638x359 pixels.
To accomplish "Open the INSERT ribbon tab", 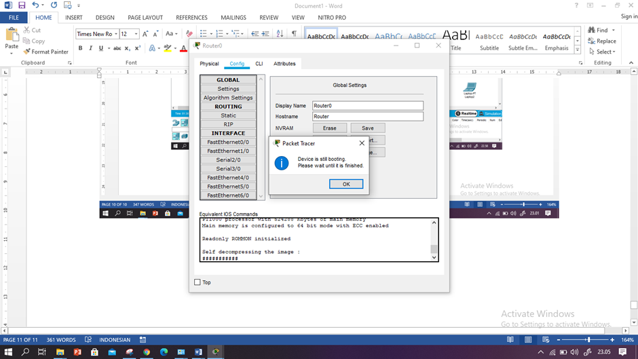I will pos(74,18).
